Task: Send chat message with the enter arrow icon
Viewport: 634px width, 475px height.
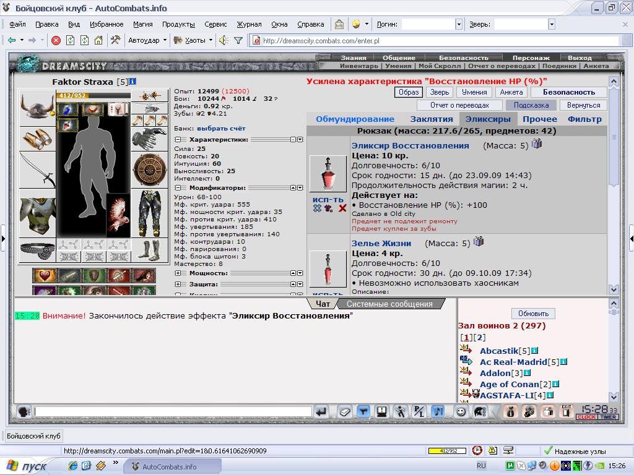Action: [321, 411]
